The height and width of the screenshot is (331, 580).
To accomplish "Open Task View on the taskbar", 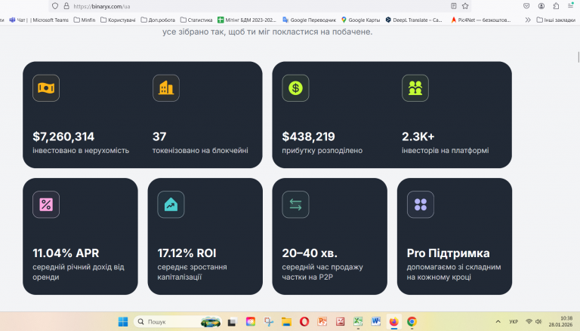I will pyautogui.click(x=232, y=322).
